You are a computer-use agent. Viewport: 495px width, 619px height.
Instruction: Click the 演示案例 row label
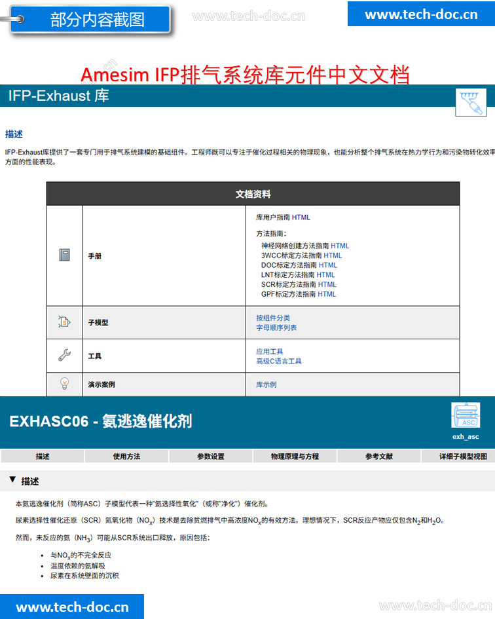click(x=101, y=385)
